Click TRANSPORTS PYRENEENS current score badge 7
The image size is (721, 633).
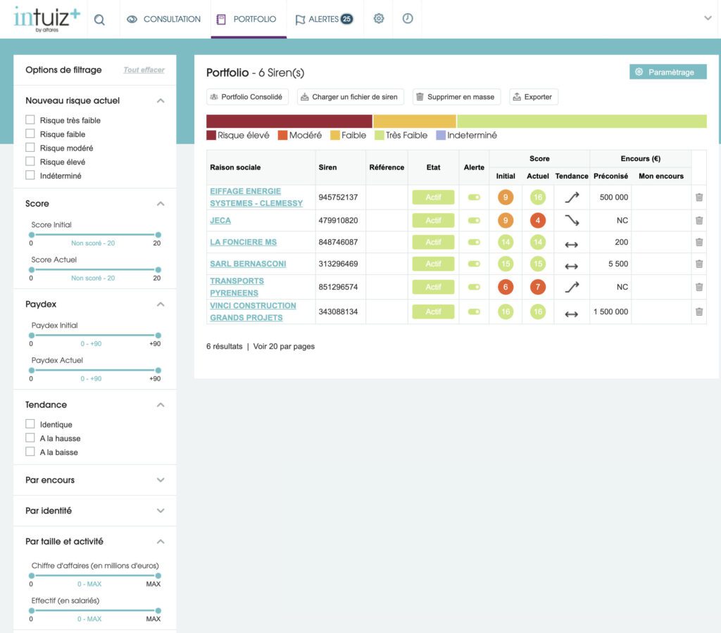click(537, 287)
